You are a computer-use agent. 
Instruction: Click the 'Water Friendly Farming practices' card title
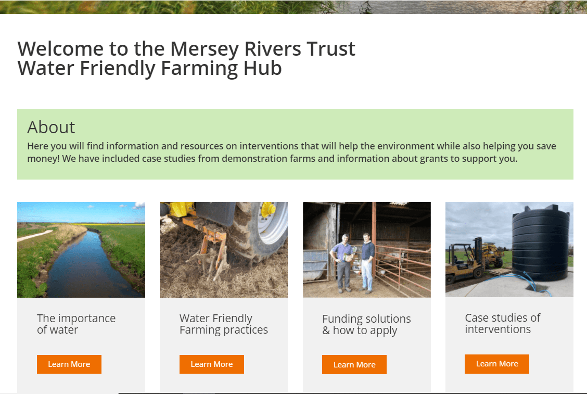coord(223,324)
